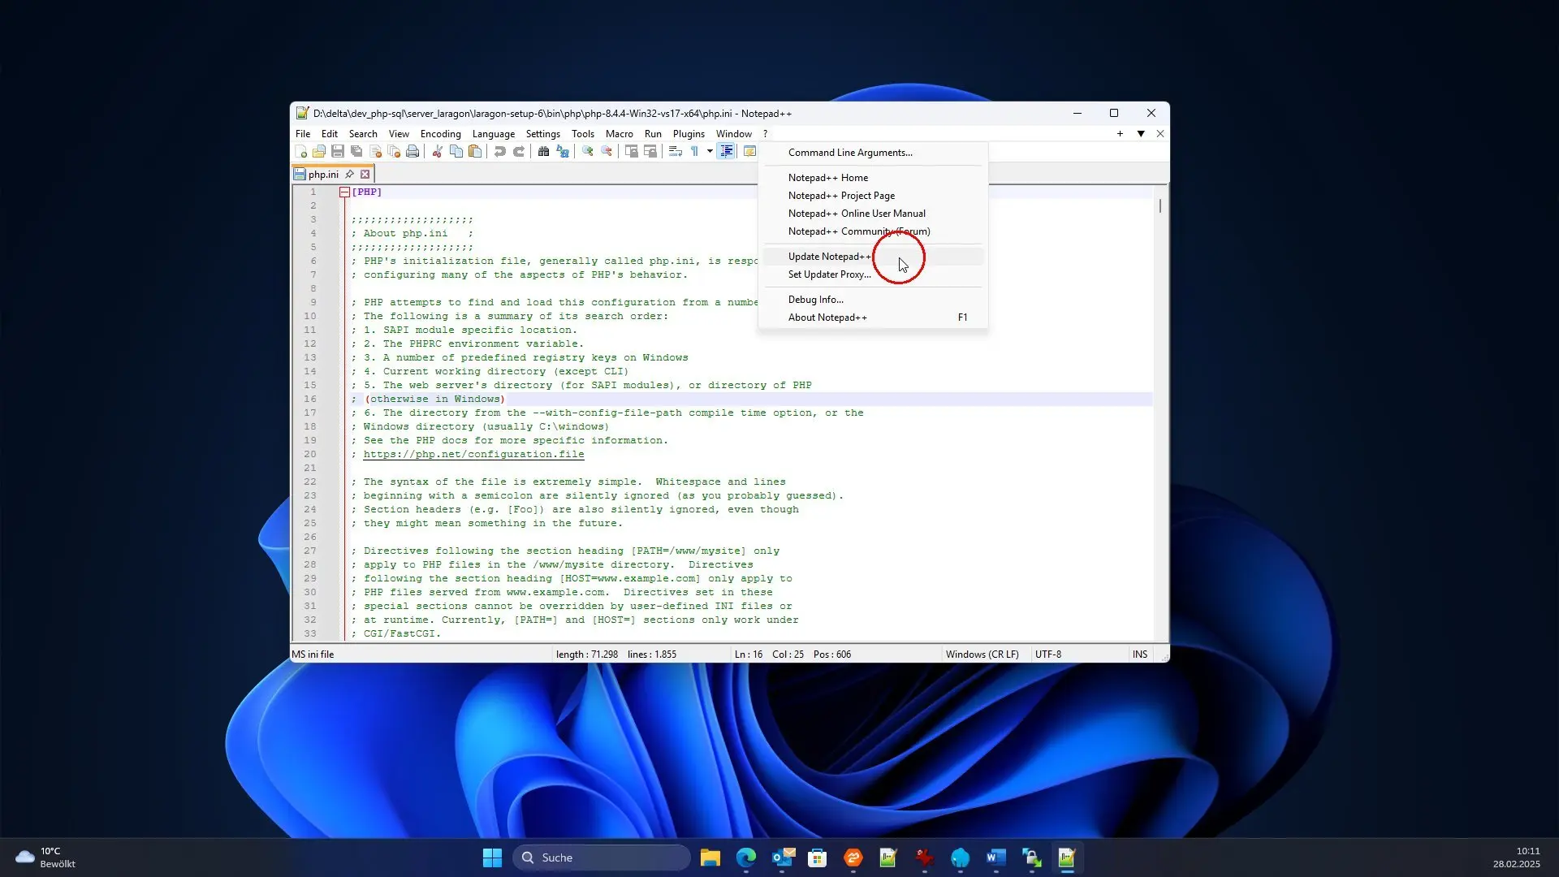Screen dimensions: 1559x877
Task: Open the Replace toolbar icon
Action: 562,152
